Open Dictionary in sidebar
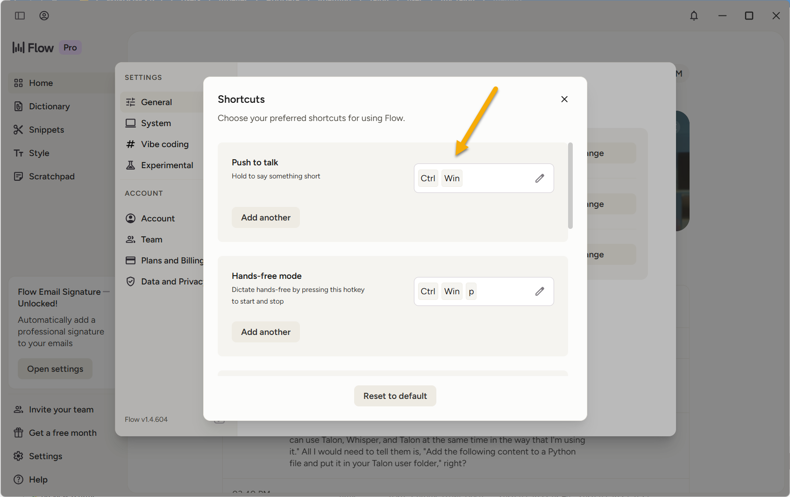Image resolution: width=790 pixels, height=497 pixels. [x=61, y=106]
